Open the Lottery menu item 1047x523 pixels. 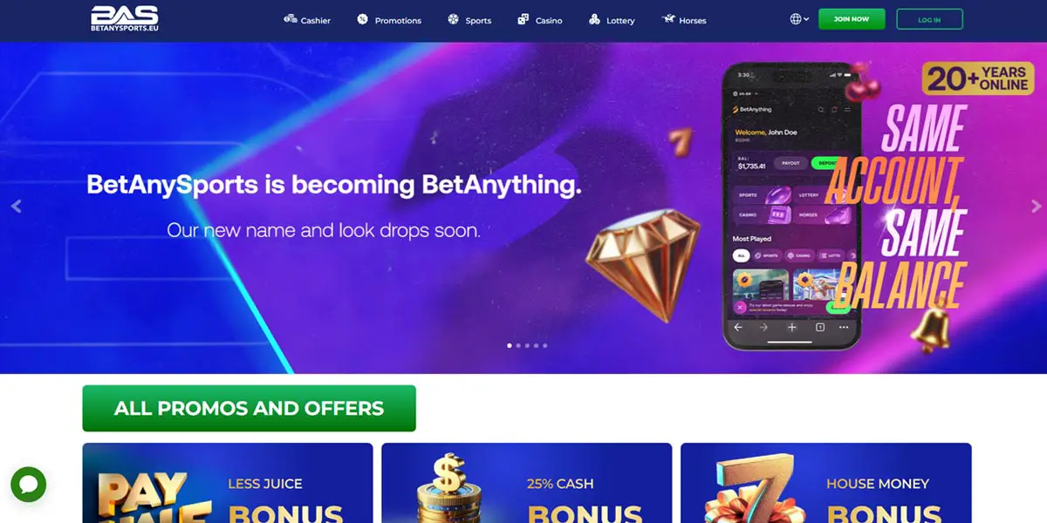click(612, 20)
